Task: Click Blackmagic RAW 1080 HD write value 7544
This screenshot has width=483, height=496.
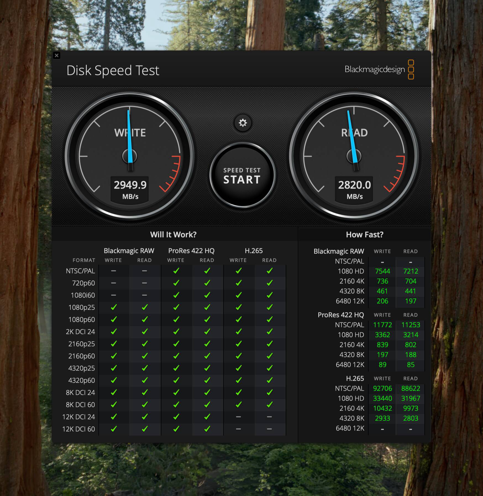Action: click(382, 271)
